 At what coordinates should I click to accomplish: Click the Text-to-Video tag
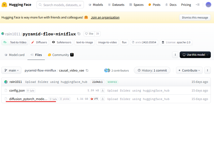[x=15, y=42]
